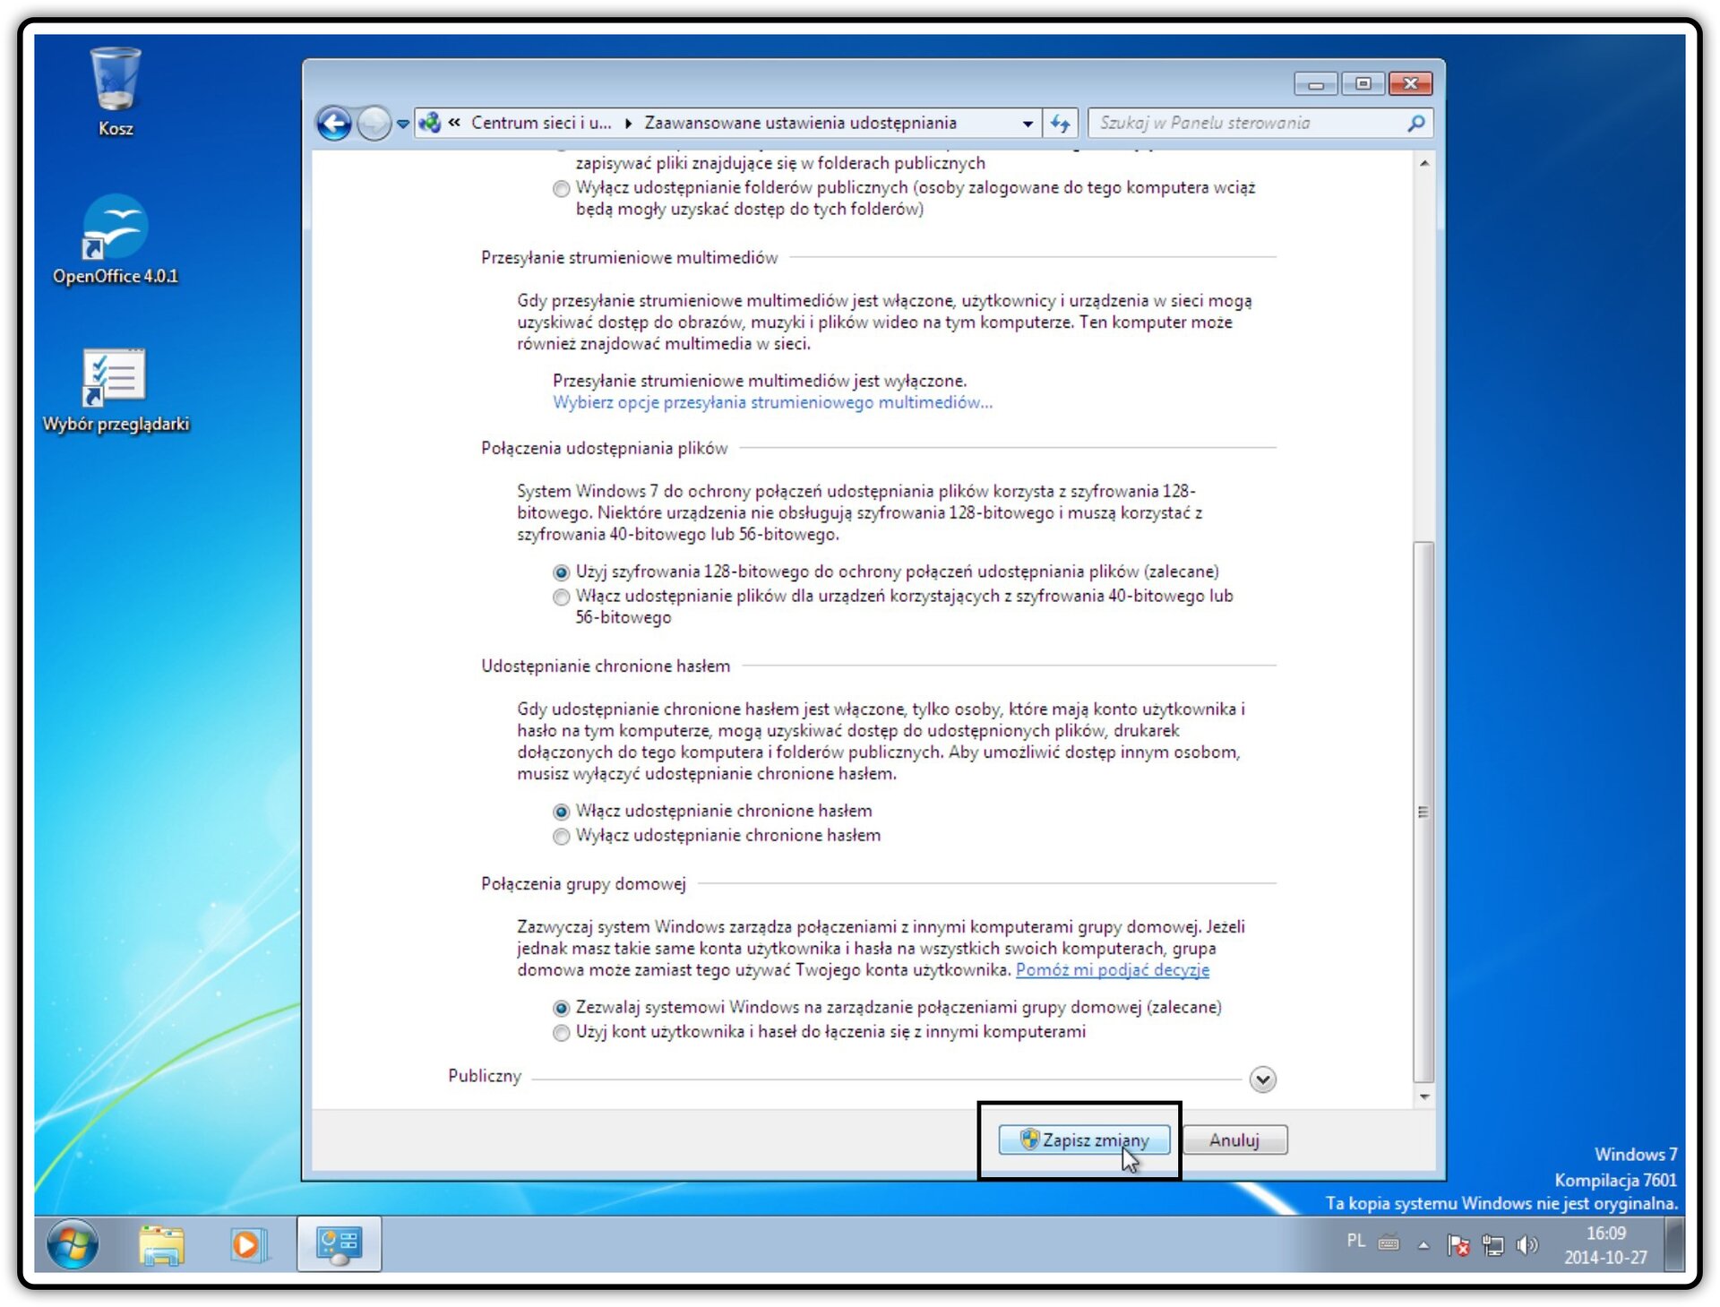Open the Action Center flag icon
Screen dimensions: 1720x1307
[x=1458, y=1245]
